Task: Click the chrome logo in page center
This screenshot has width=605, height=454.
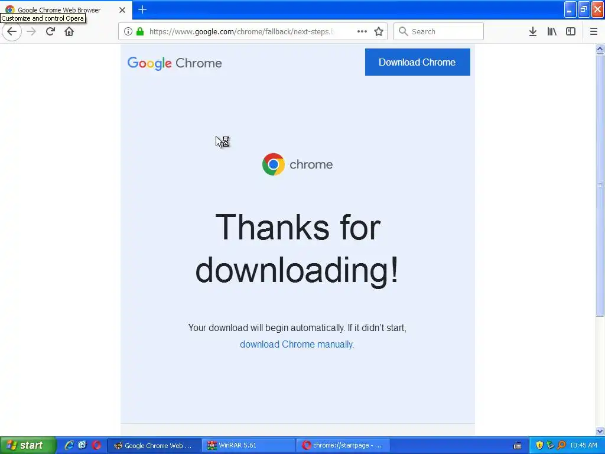Action: coord(297,164)
